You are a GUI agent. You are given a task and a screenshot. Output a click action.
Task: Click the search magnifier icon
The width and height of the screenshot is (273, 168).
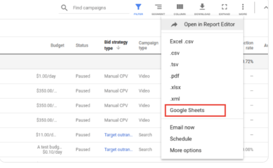tap(64, 8)
